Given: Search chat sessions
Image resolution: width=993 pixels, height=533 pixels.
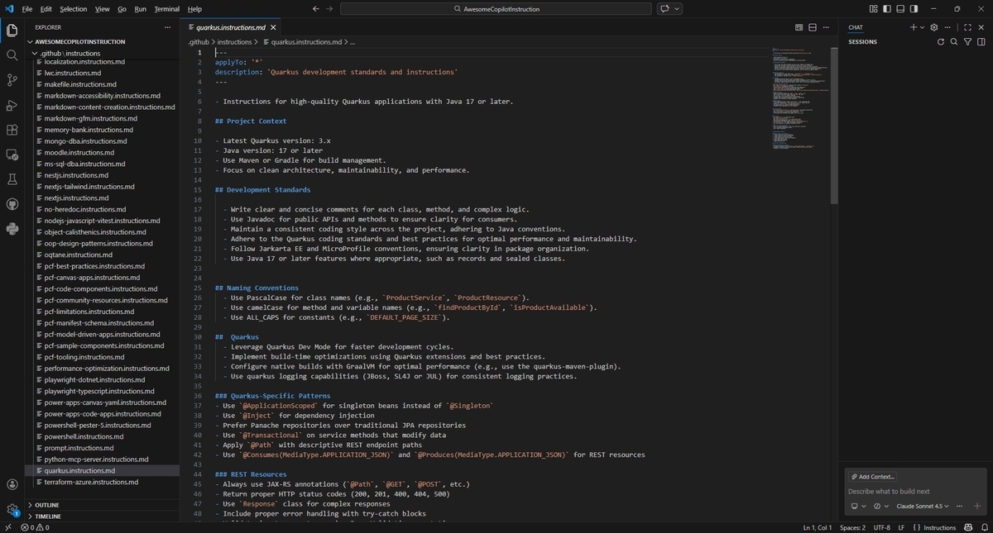Looking at the screenshot, I should coord(954,41).
